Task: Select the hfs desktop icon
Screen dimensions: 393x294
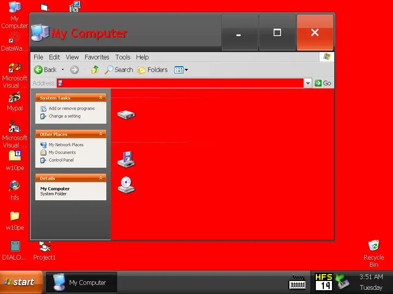Action: point(15,191)
